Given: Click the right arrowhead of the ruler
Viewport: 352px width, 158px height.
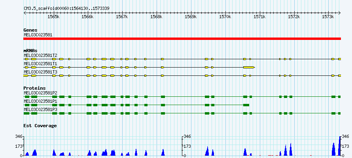Looking at the screenshot, I should coord(339,13).
